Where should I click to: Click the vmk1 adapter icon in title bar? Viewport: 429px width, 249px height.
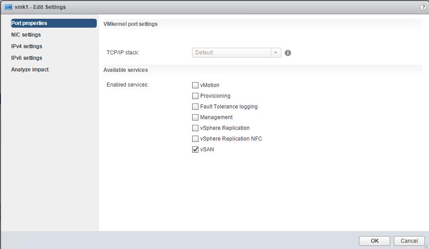[8, 7]
